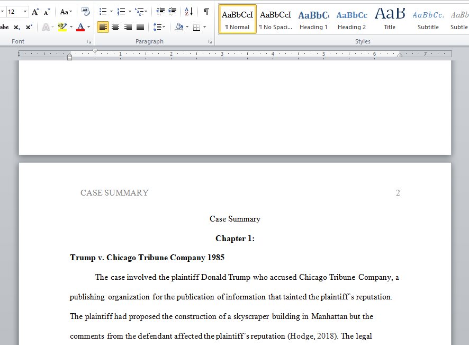Open the font size dropdown arrow

[25, 12]
